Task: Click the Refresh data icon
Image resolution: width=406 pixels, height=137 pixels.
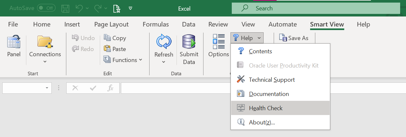Action: pyautogui.click(x=164, y=42)
